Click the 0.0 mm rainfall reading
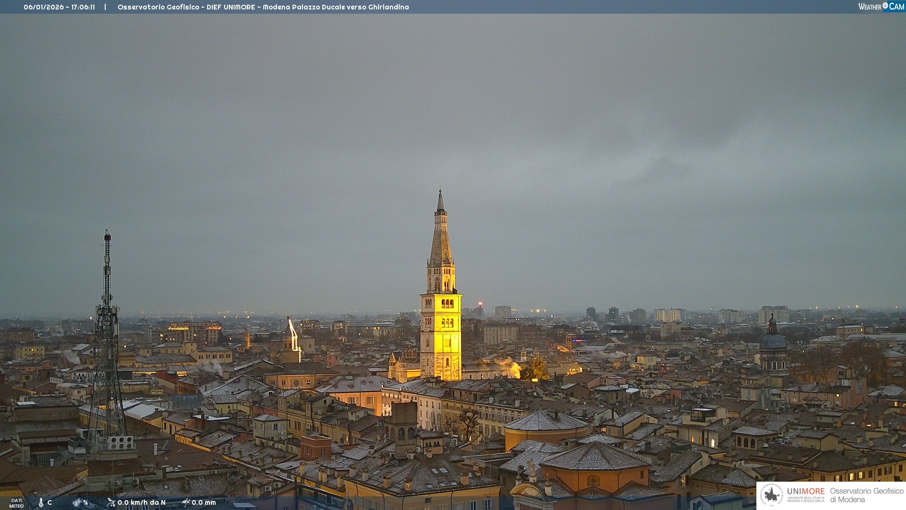Screen dimensions: 906x510 [204, 502]
